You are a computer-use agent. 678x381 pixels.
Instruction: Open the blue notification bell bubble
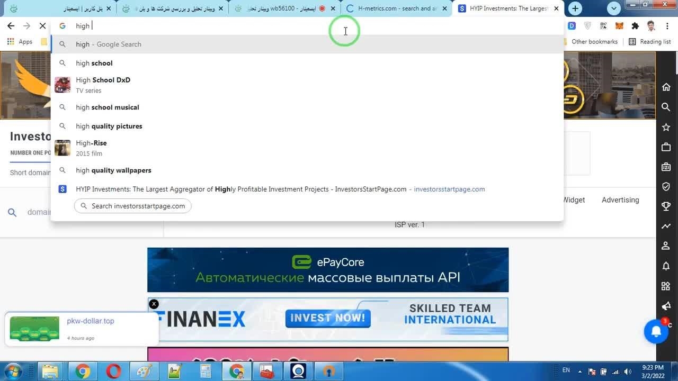(x=656, y=332)
